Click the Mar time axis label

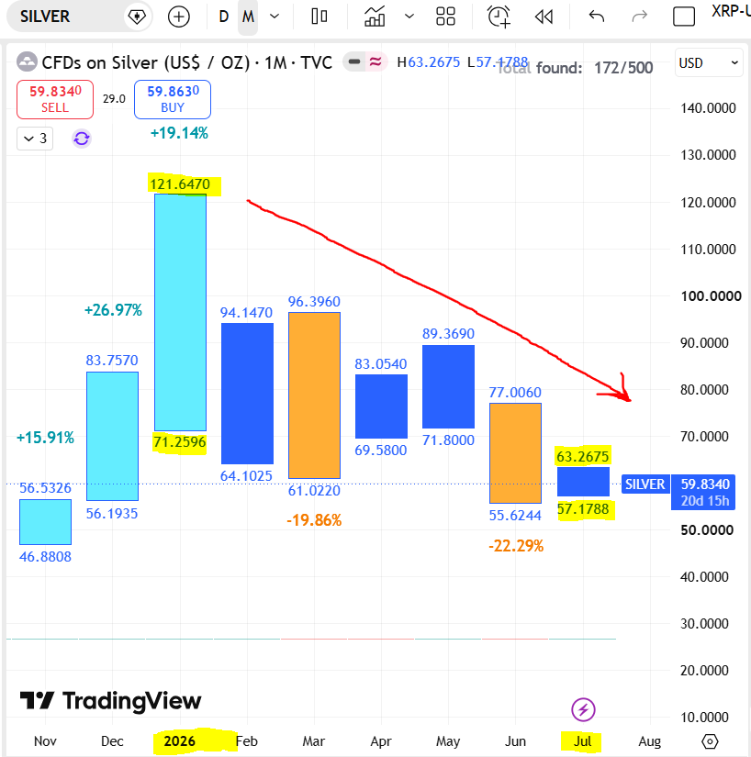tap(314, 741)
